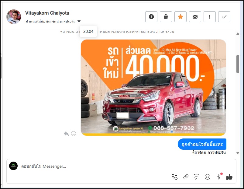Toggle the orange star follow-up
Viewport: 244px width, 189px height.
coord(180,17)
